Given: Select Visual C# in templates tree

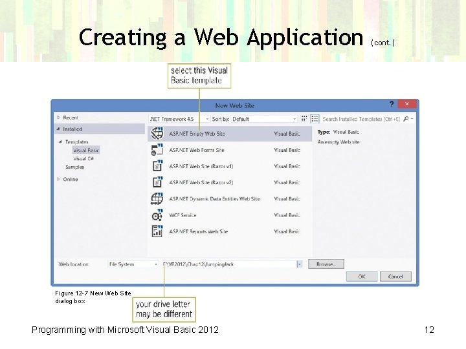Looking at the screenshot, I should (83, 158).
